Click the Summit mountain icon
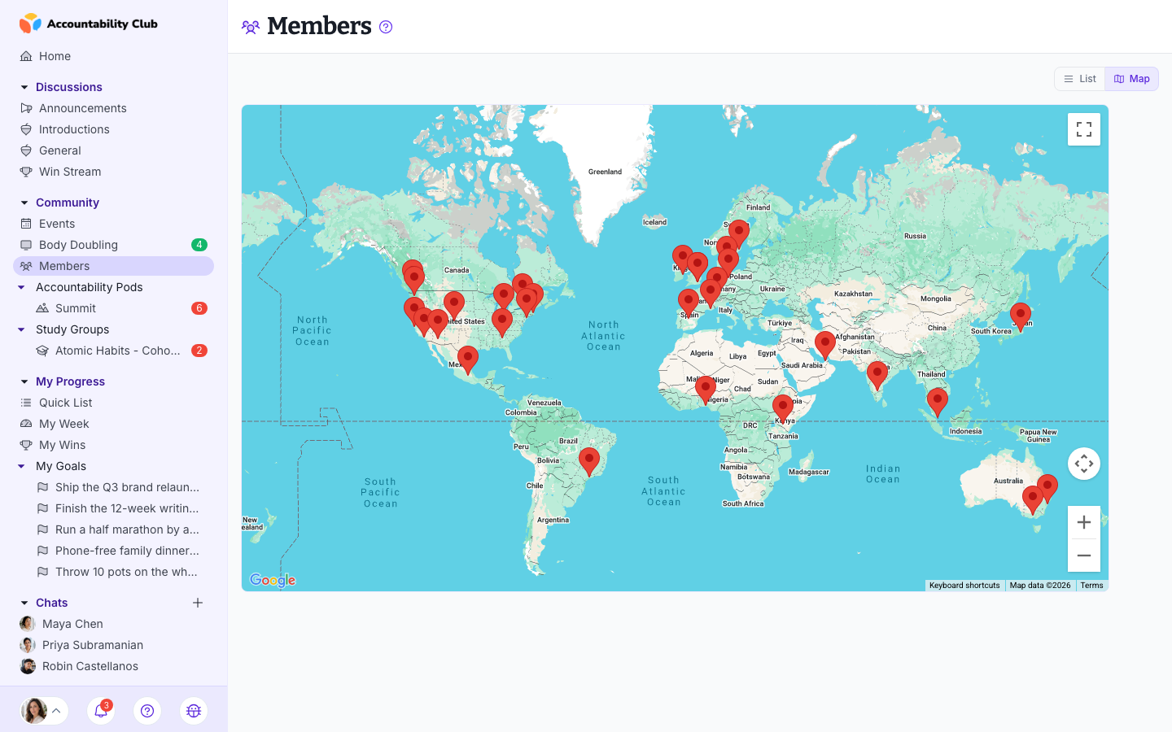The height and width of the screenshot is (732, 1172). pyautogui.click(x=42, y=308)
